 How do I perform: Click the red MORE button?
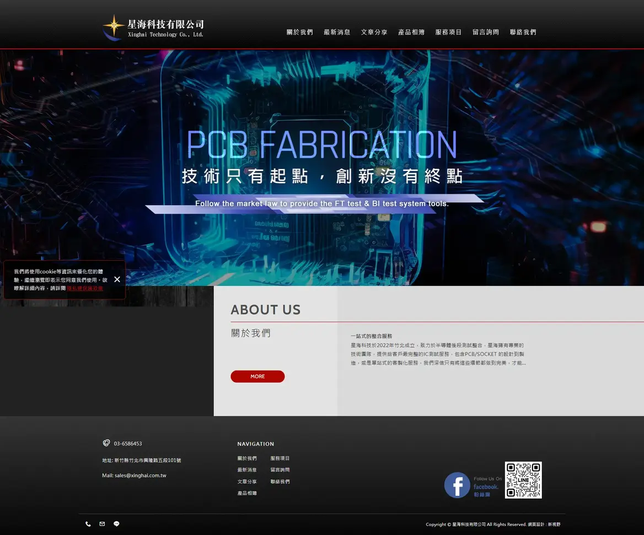257,376
